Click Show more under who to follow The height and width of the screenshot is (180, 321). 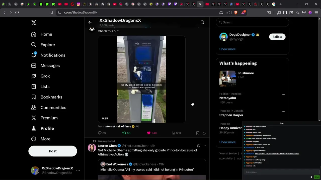[227, 49]
